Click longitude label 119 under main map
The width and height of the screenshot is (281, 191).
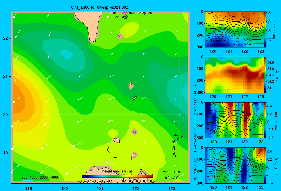(x=29, y=188)
